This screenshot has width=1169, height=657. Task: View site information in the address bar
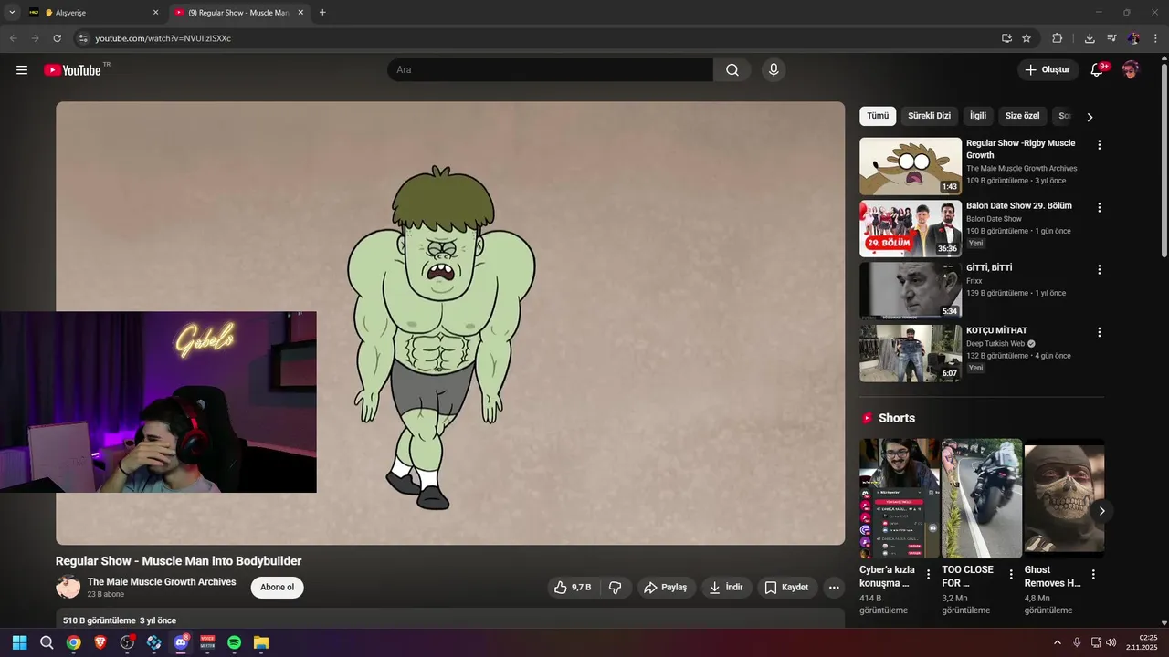pyautogui.click(x=82, y=38)
